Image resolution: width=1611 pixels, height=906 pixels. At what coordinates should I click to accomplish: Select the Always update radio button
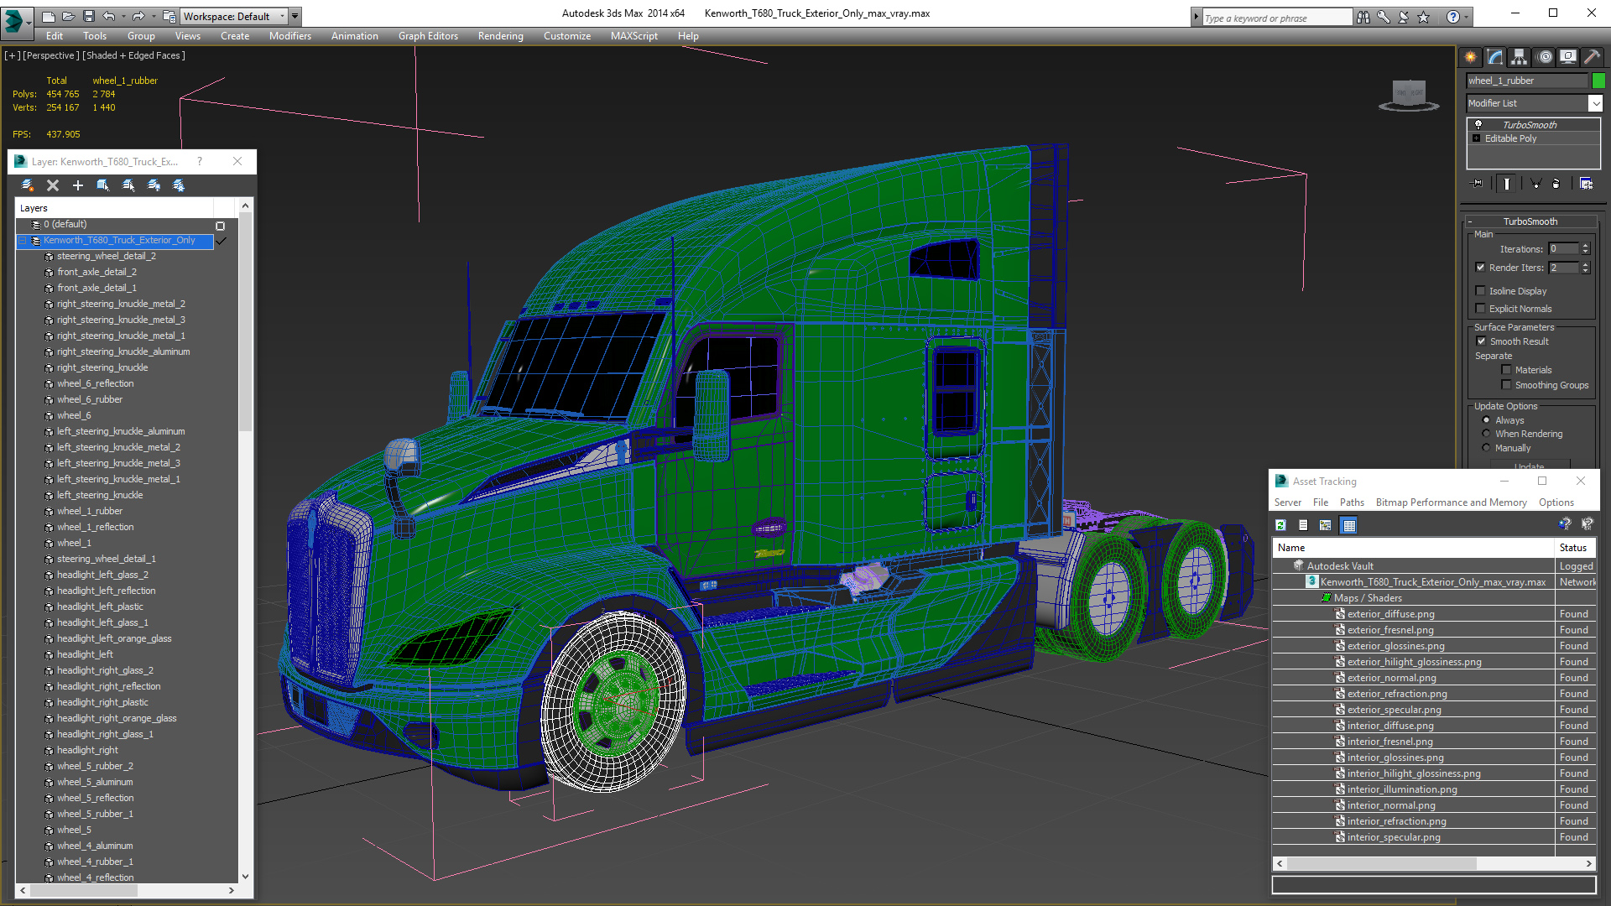click(x=1487, y=420)
